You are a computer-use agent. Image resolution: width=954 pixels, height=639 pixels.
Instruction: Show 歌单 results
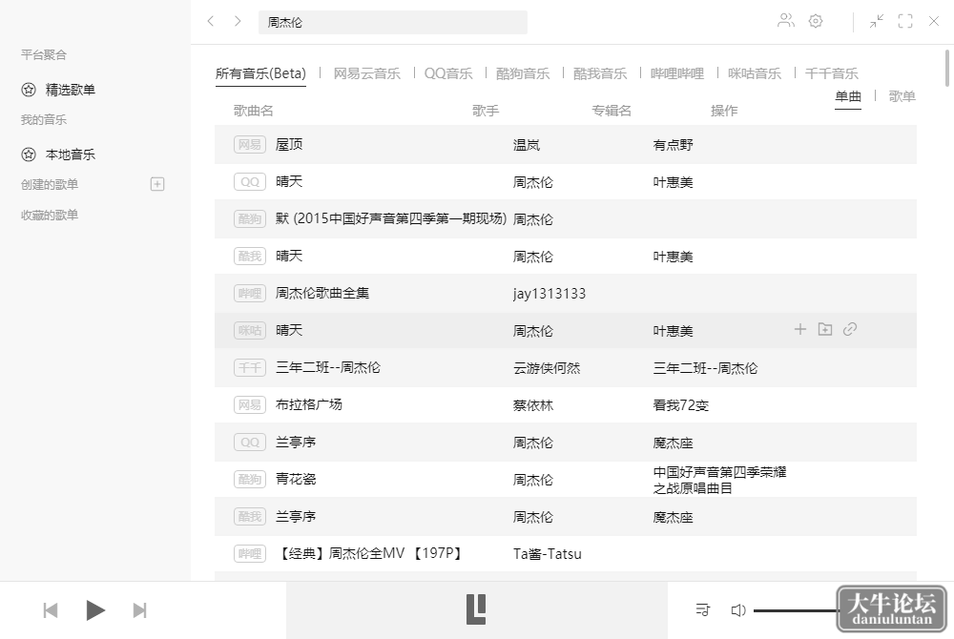point(902,96)
